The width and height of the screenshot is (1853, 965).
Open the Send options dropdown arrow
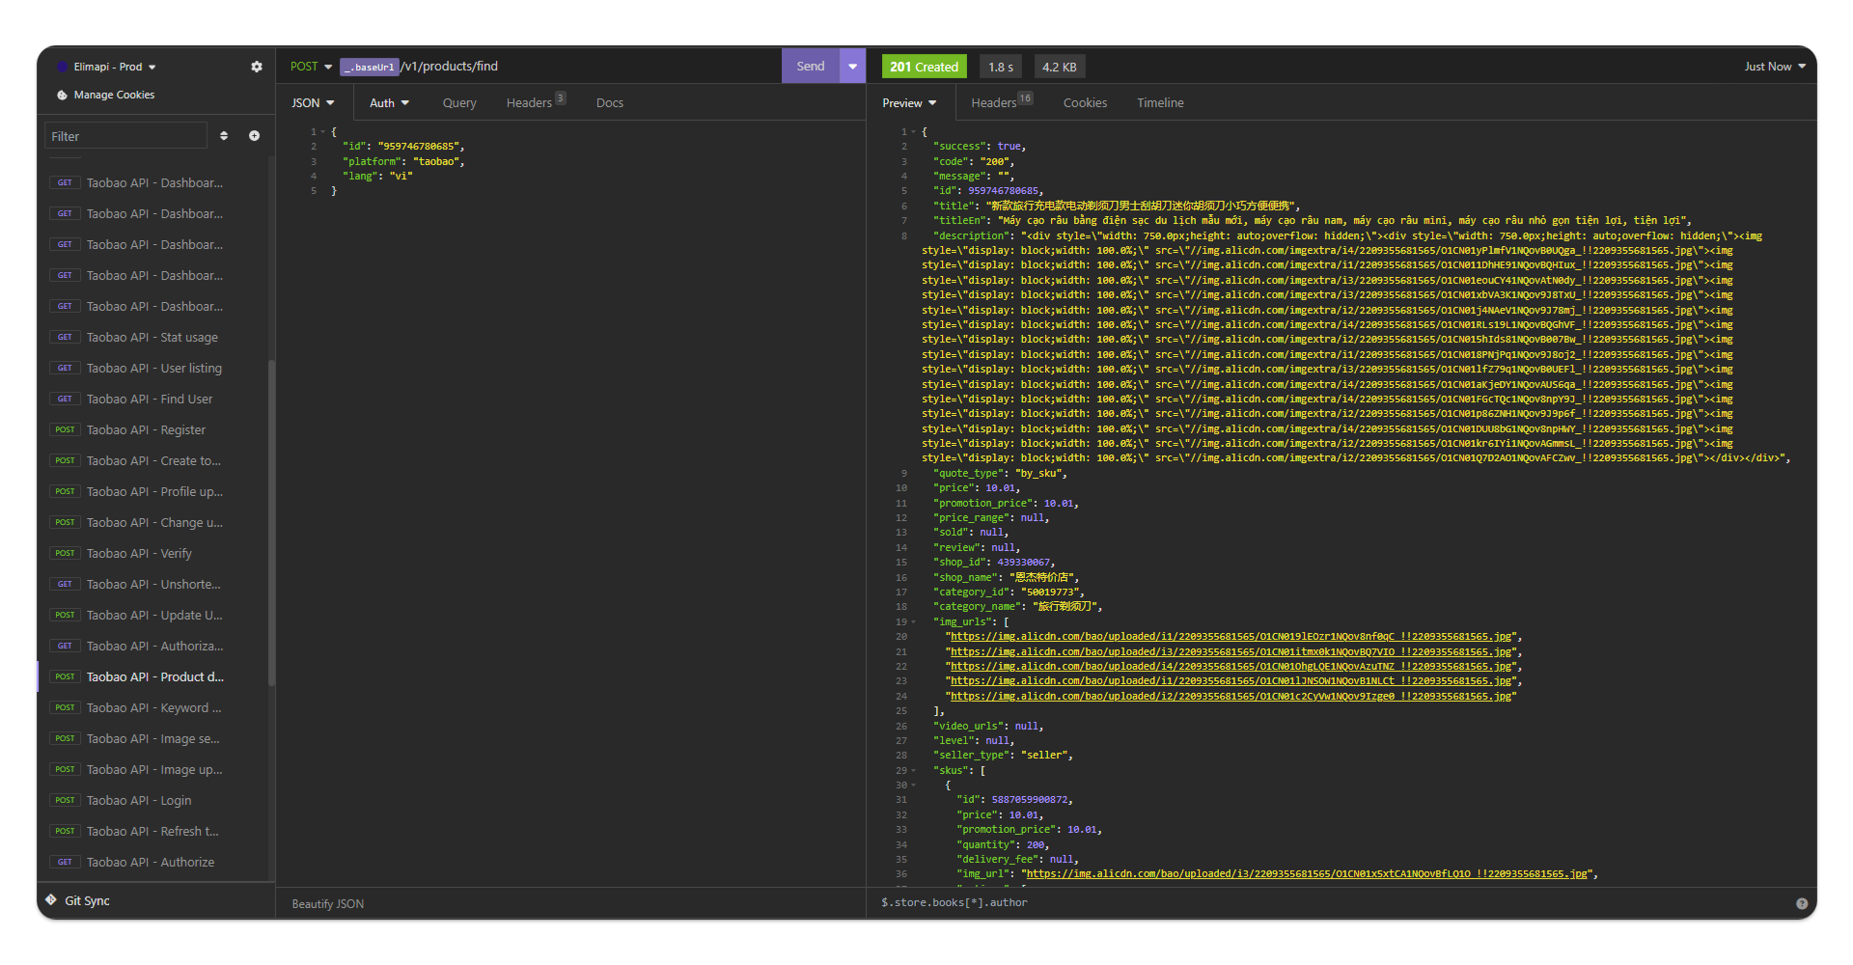pyautogui.click(x=852, y=67)
